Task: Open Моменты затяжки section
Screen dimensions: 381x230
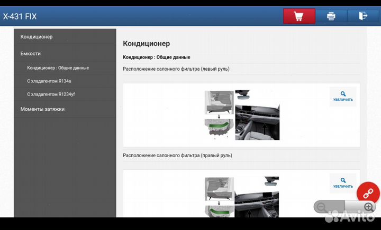Action: click(42, 109)
